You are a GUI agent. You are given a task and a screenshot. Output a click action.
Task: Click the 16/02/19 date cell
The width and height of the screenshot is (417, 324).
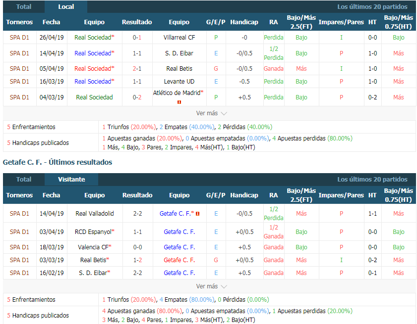coord(52,273)
